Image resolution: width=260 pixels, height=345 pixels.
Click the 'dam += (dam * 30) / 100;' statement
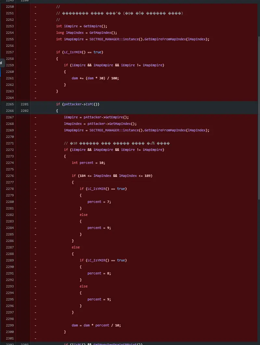coord(95,78)
